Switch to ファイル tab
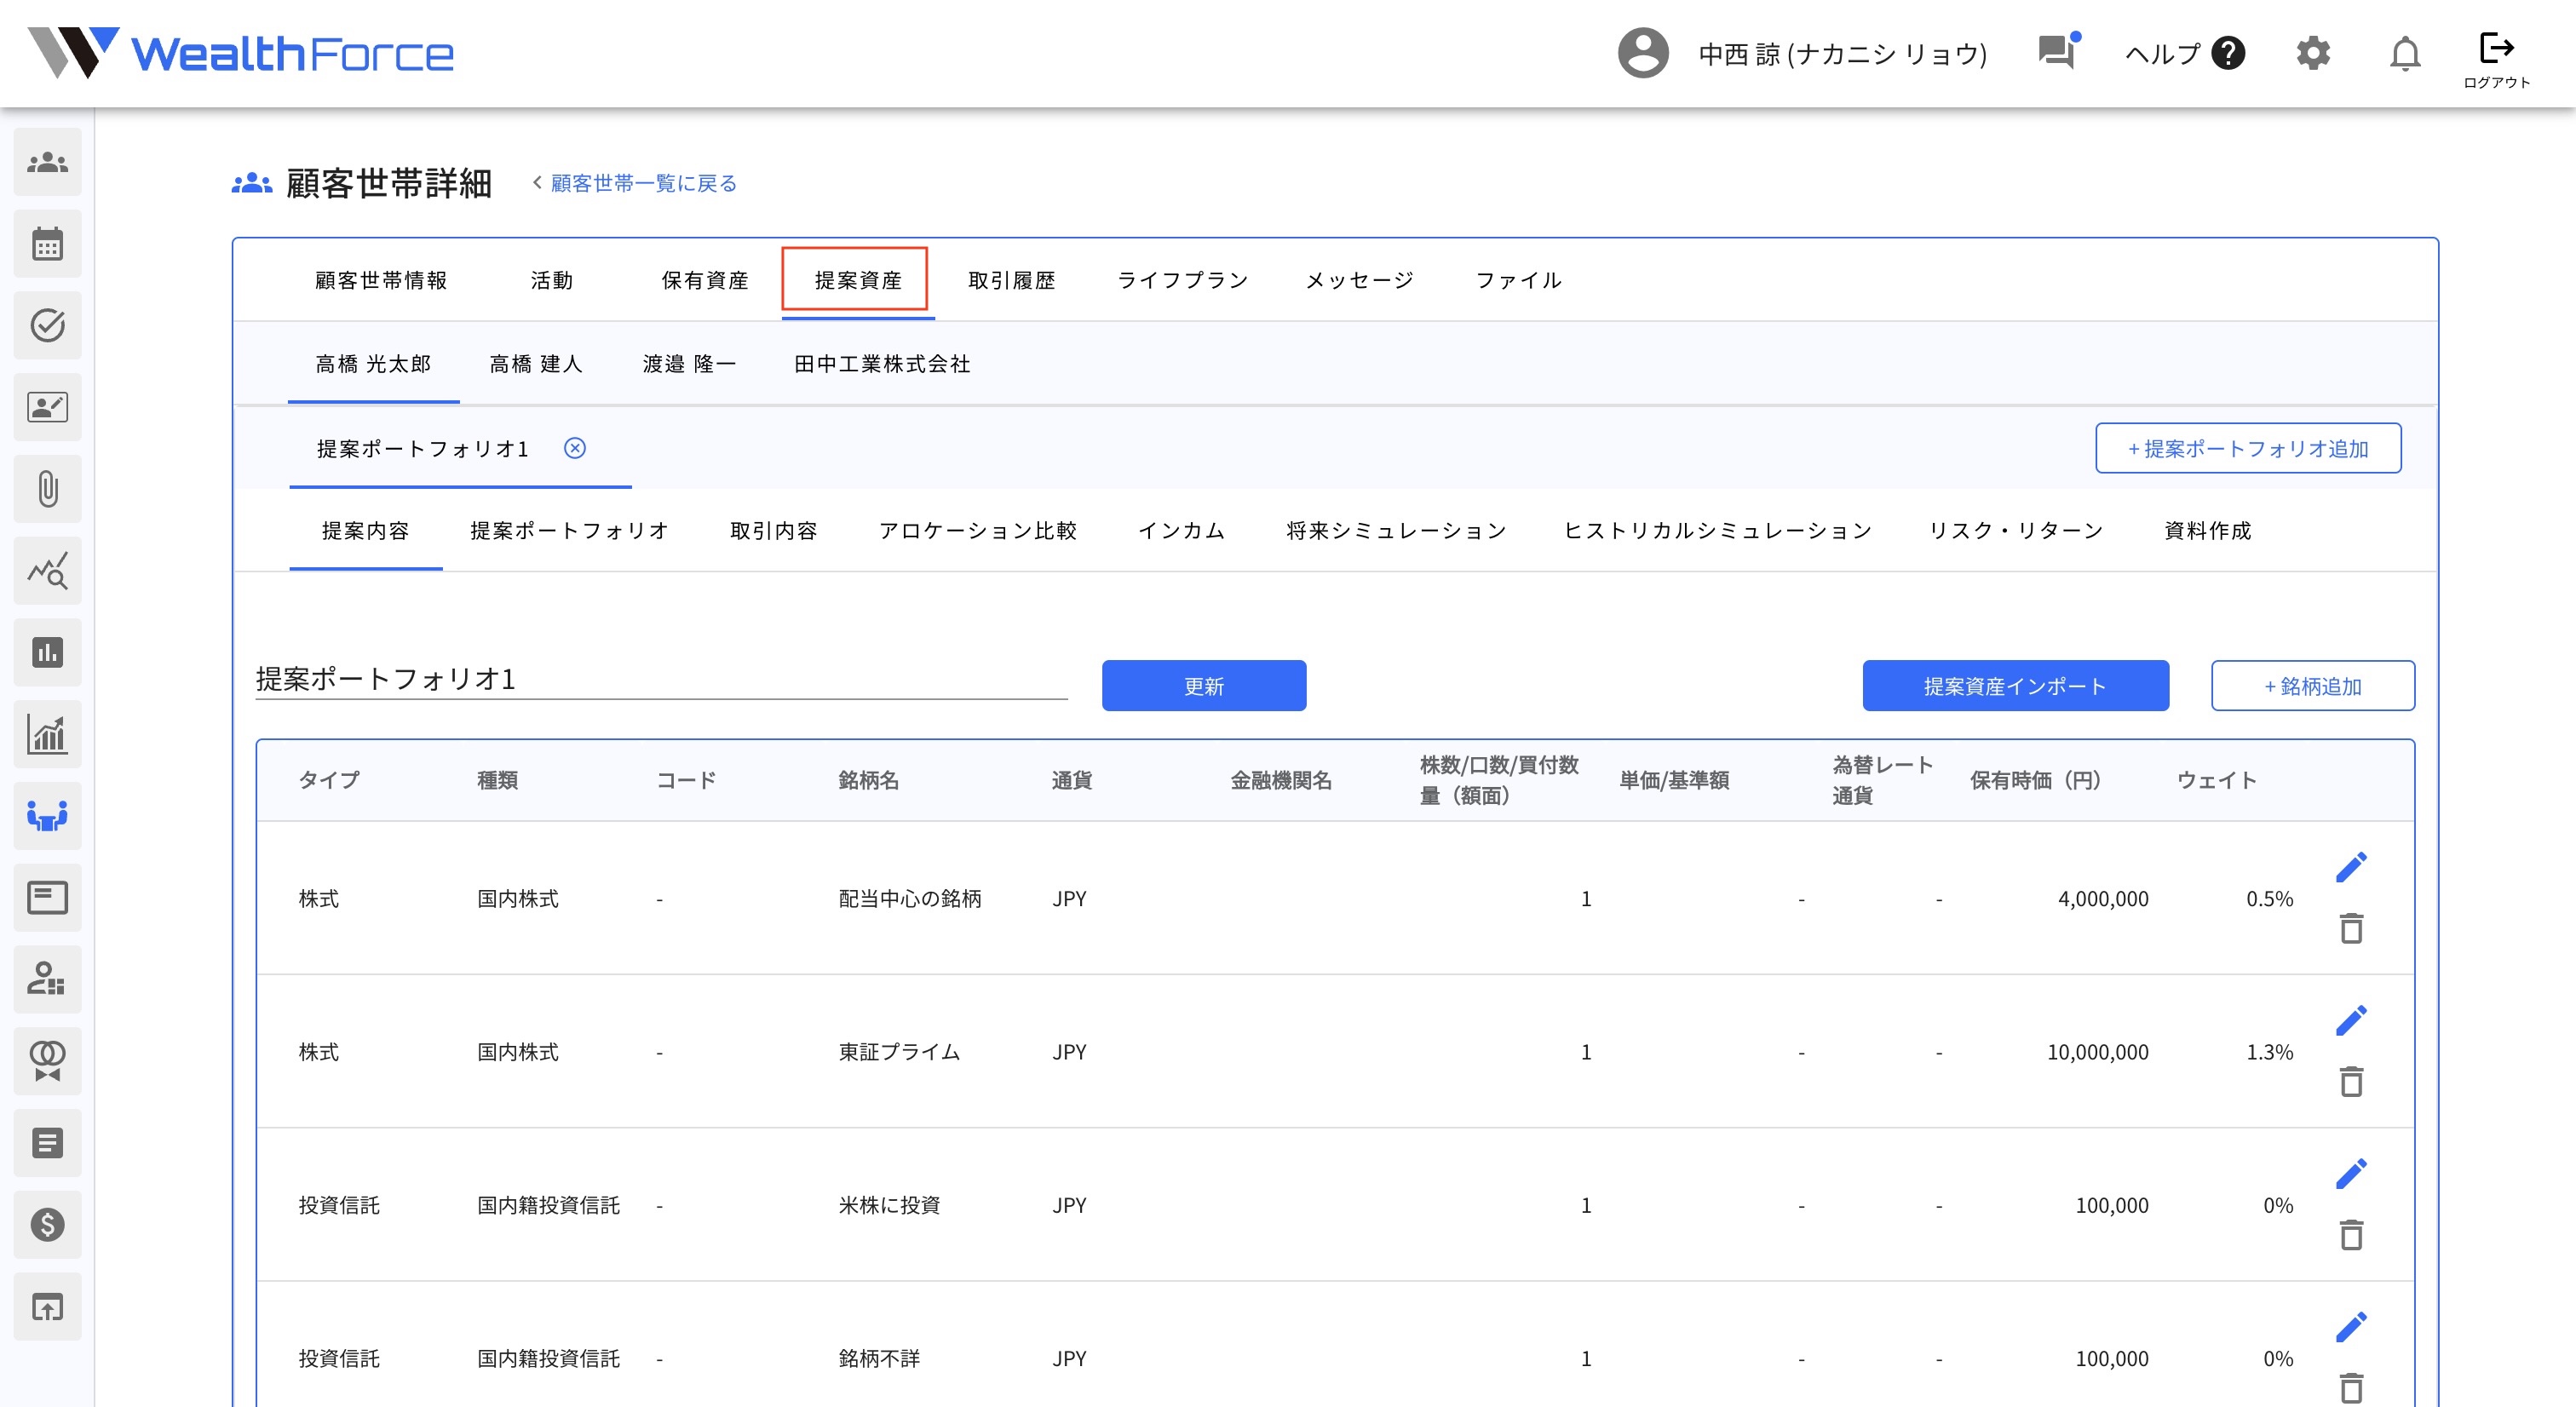This screenshot has height=1407, width=2576. 1519,280
